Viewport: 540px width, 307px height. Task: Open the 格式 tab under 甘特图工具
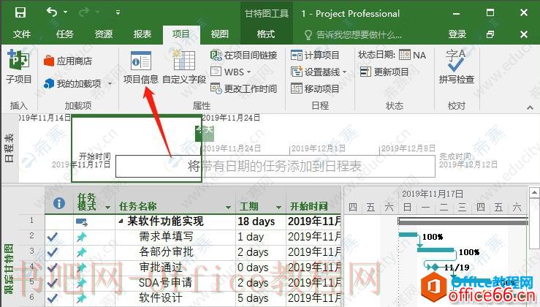[x=265, y=34]
